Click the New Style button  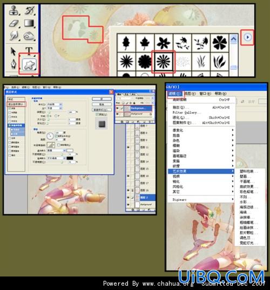[x=102, y=110]
